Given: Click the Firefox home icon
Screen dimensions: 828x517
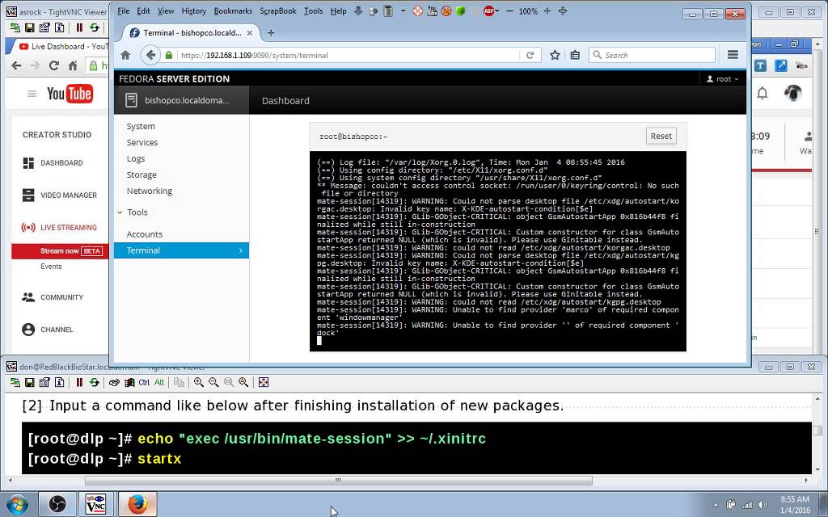Looking at the screenshot, I should pos(125,55).
